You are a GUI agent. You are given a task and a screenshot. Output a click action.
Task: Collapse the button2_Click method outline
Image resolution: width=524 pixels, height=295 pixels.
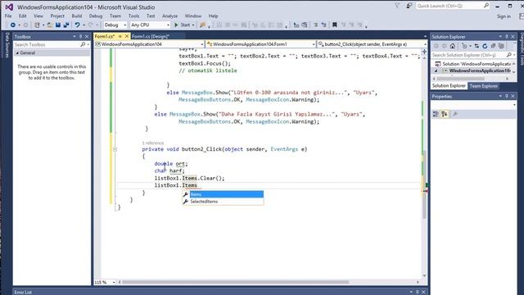coord(115,149)
